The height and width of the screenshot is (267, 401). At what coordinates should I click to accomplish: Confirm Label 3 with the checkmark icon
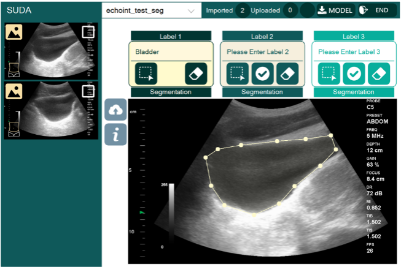(x=354, y=73)
